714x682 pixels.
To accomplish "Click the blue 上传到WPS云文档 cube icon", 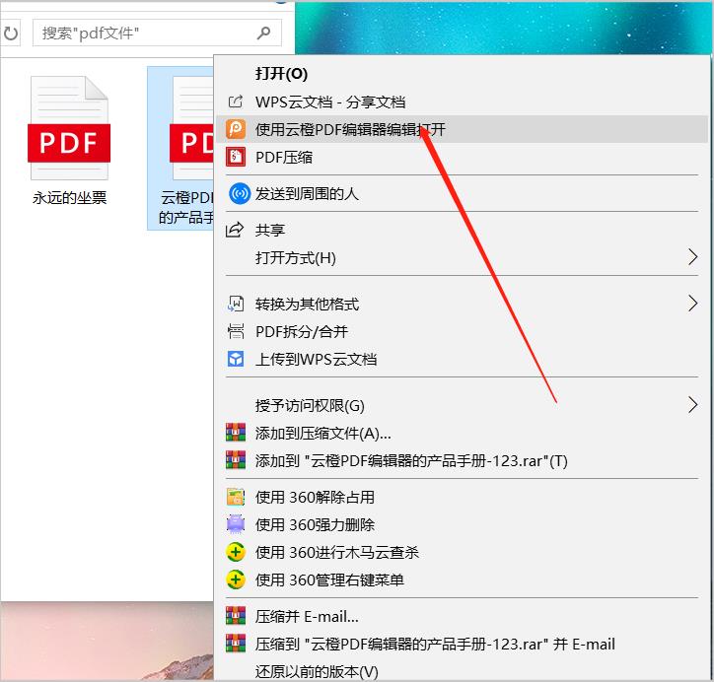I will tap(236, 359).
